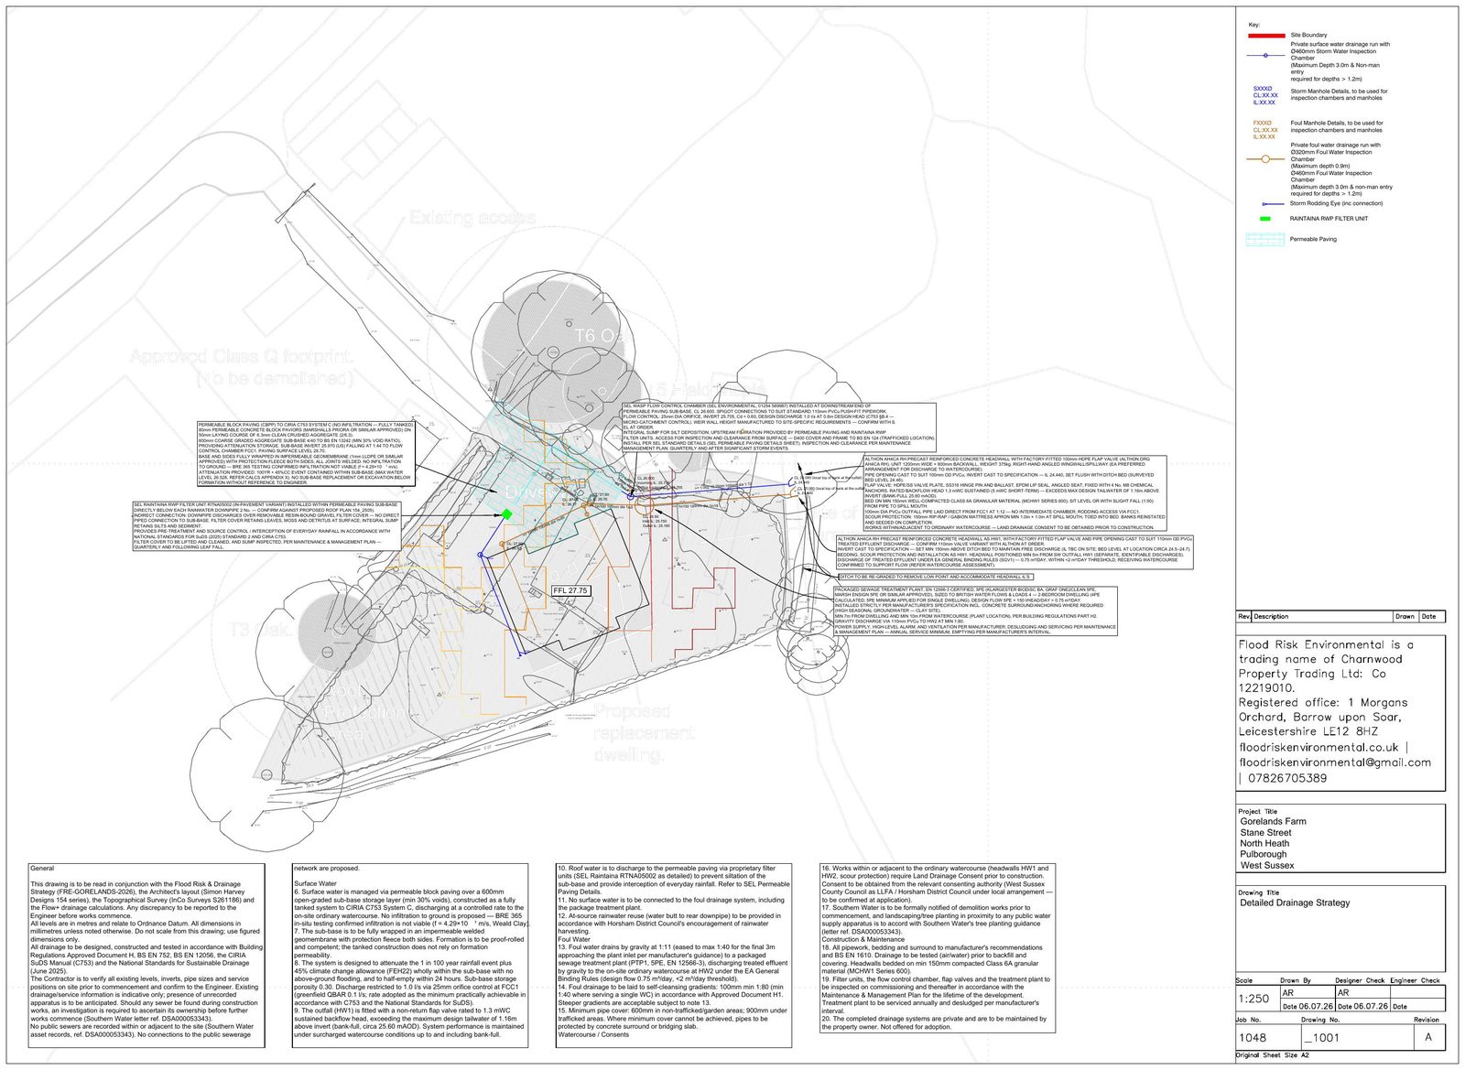Click drawing number '_1001'
Screen dimensions: 1465x1070
[x=1323, y=1038]
